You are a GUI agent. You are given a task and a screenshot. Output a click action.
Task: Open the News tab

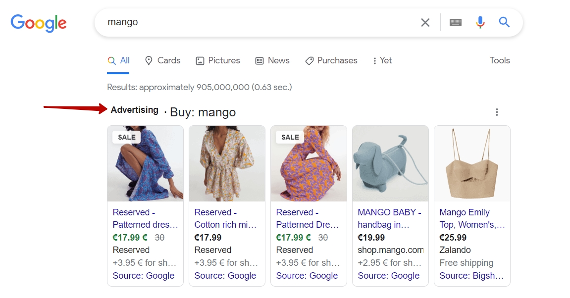[272, 60]
